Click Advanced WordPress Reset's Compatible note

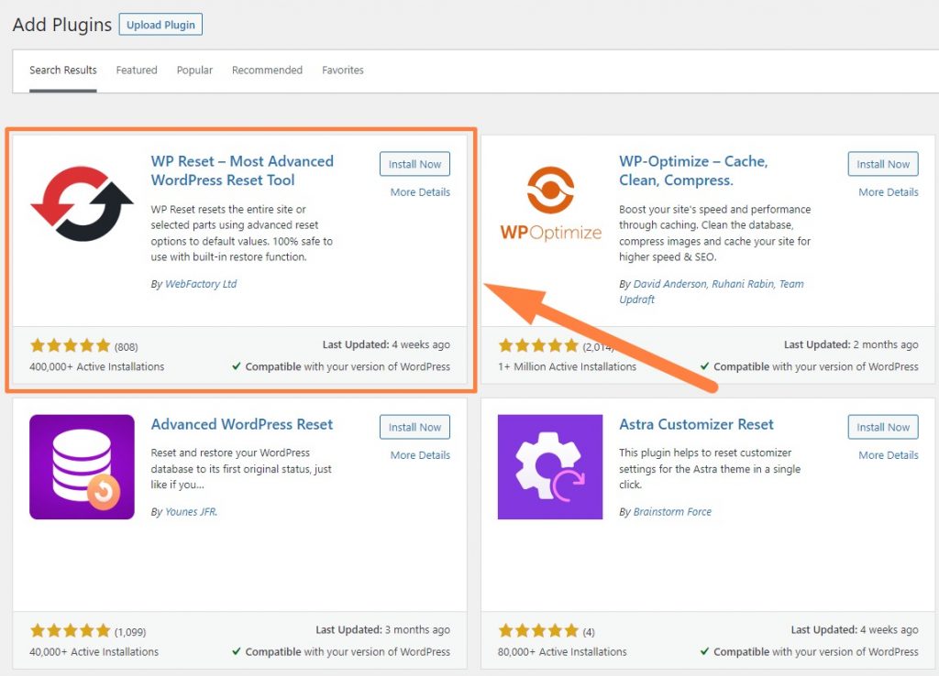pos(341,651)
